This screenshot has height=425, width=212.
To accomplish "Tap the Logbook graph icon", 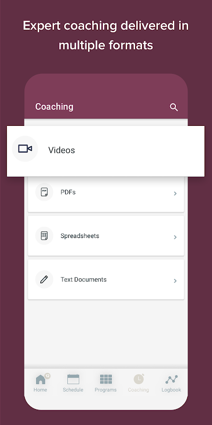I will pyautogui.click(x=171, y=379).
